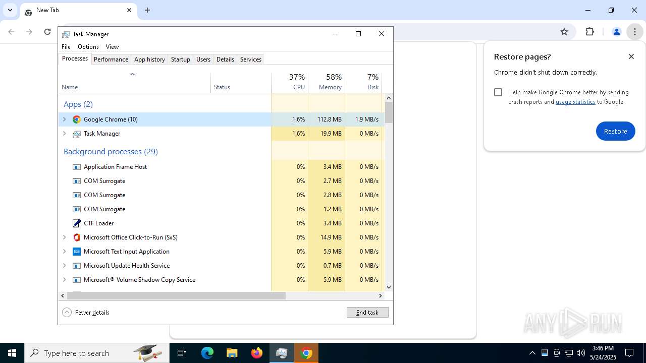Expand Microsoft Volume Shadow Copy Service entry
Viewport: 646px width, 363px height.
click(x=64, y=280)
